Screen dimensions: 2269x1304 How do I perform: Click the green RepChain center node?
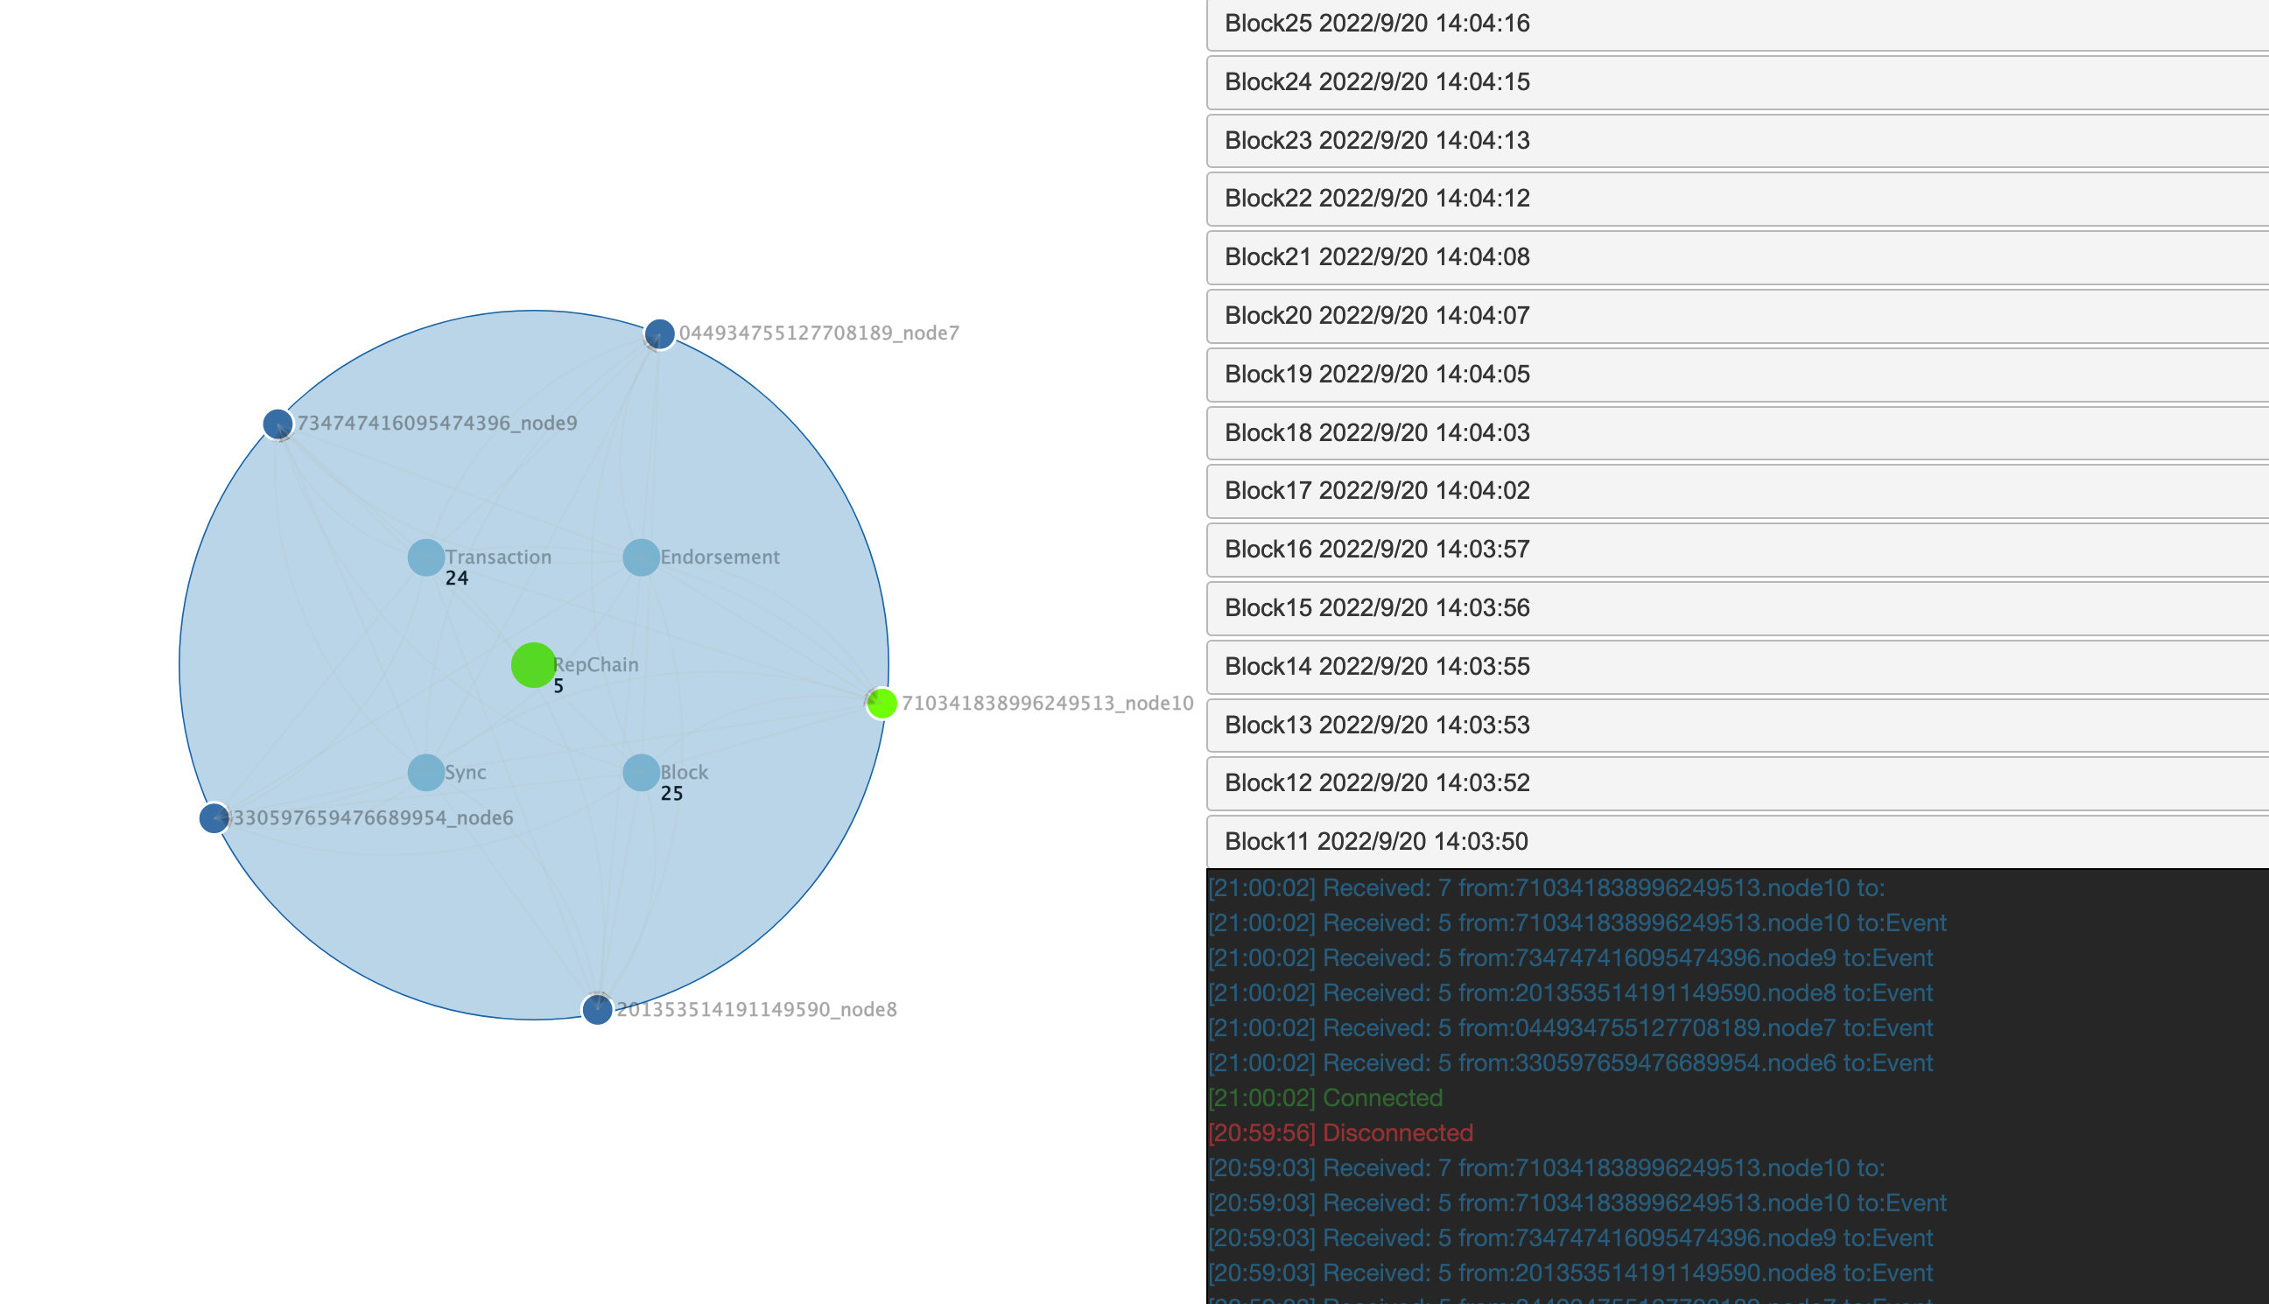pos(533,665)
